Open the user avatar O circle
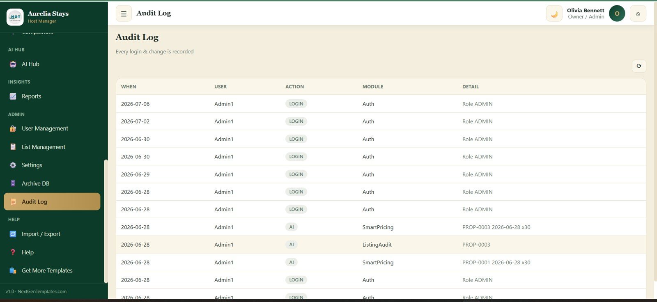657x302 pixels. pyautogui.click(x=617, y=14)
